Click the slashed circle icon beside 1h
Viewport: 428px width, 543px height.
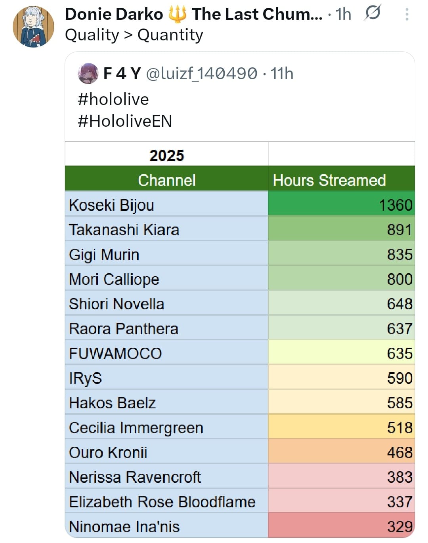click(x=372, y=14)
